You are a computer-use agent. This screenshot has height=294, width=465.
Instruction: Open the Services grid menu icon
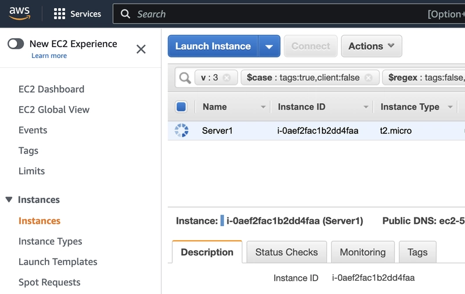pos(59,13)
